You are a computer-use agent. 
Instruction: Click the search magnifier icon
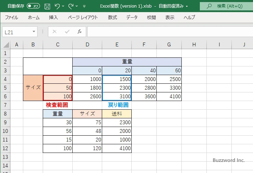[x=209, y=6]
